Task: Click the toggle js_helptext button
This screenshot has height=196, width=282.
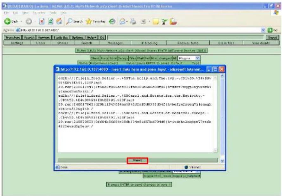Action: click(x=186, y=176)
